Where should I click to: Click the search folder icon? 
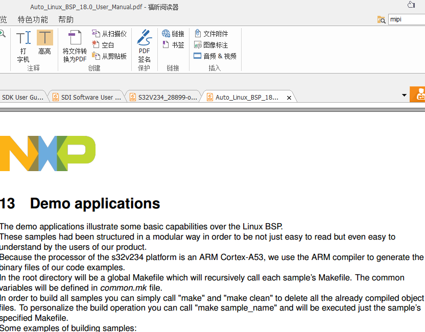coord(382,19)
